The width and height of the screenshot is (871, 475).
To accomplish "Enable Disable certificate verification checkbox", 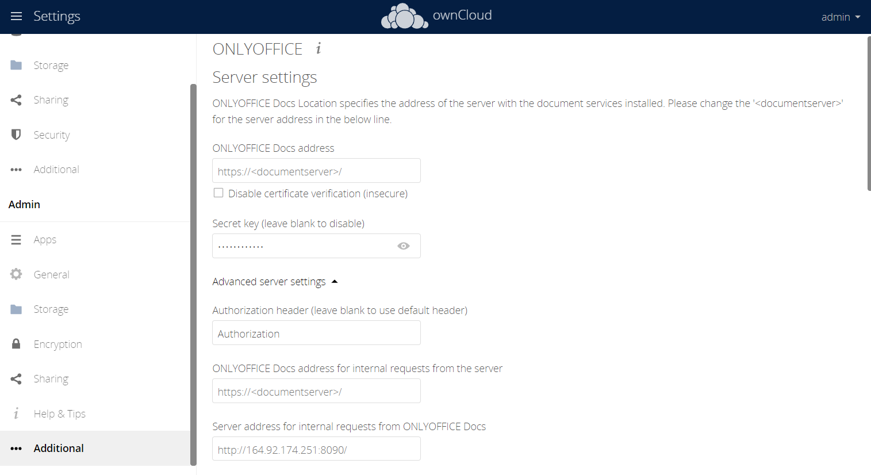I will coord(218,193).
